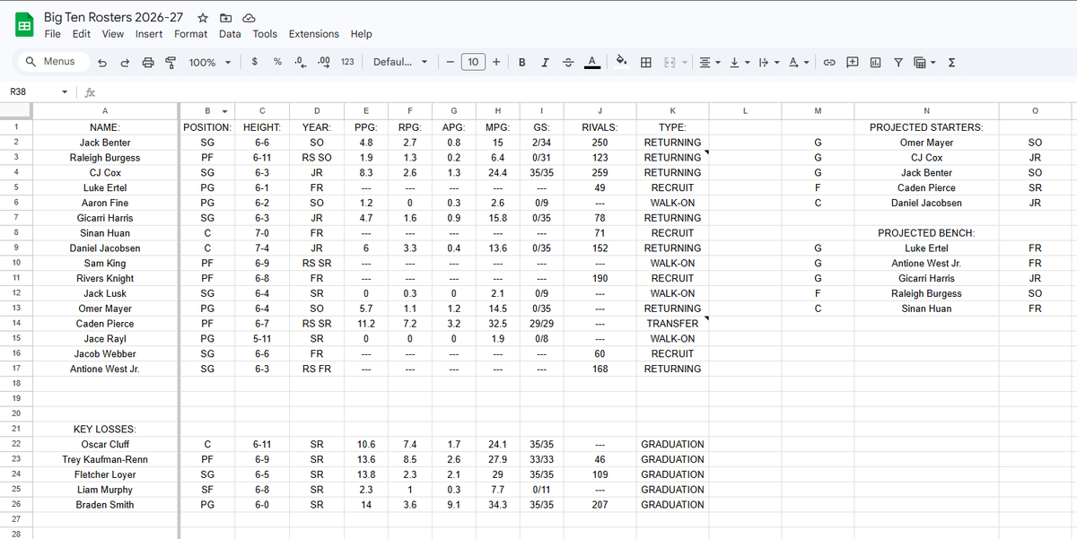Open the text wrapping dropdown
1077x539 pixels.
pyautogui.click(x=769, y=63)
